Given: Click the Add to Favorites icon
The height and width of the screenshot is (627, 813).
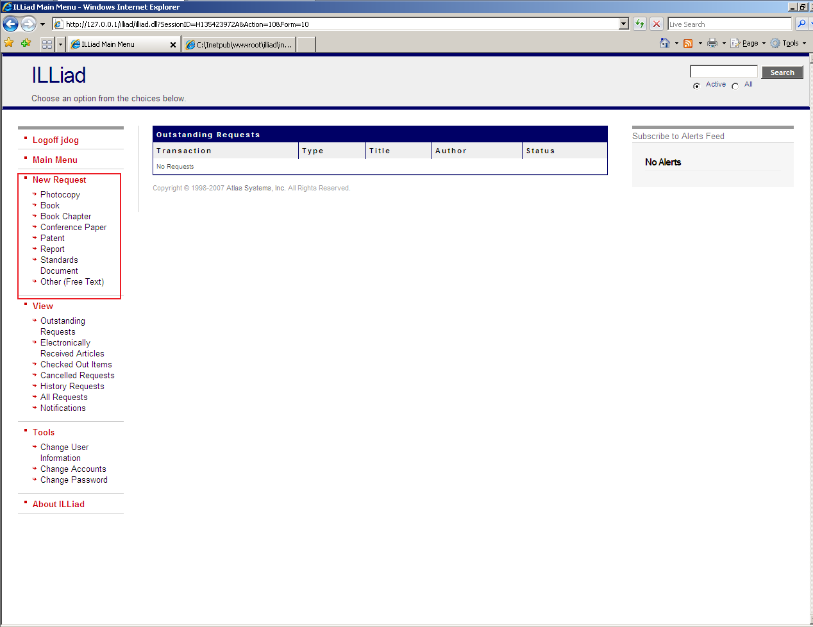Looking at the screenshot, I should pyautogui.click(x=26, y=43).
